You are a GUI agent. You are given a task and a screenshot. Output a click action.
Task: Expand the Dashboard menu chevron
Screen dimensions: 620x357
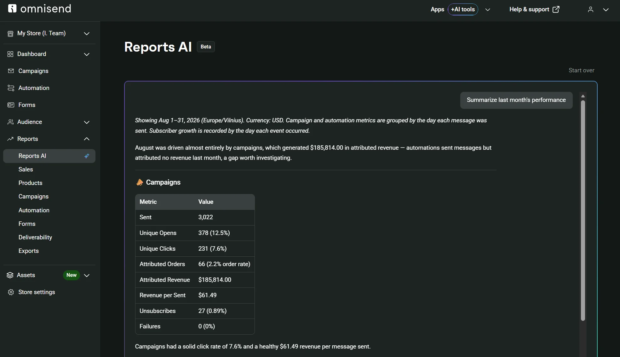coord(87,54)
